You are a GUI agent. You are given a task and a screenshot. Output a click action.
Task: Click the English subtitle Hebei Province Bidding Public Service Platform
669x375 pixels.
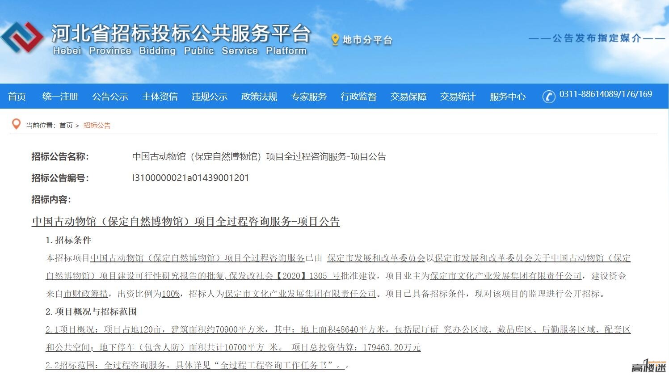pyautogui.click(x=180, y=51)
